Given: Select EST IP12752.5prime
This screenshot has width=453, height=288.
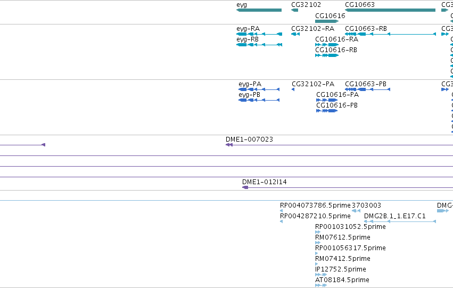Looking at the screenshot, I should point(321,275).
